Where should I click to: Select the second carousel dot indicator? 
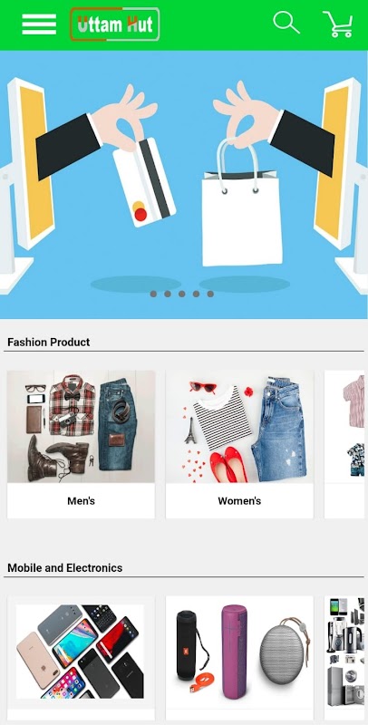coord(168,294)
